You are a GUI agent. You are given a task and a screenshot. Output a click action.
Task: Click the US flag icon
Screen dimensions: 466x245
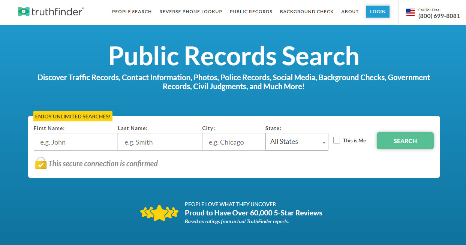click(411, 12)
